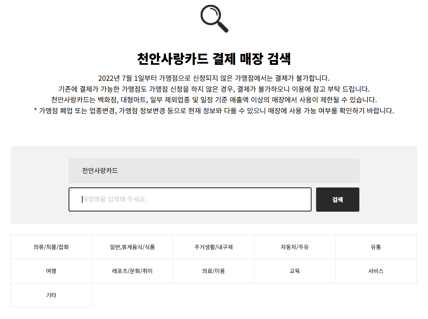428x319 pixels.
Task: Open the 레포츠/문화/취미 category
Action: (132, 271)
